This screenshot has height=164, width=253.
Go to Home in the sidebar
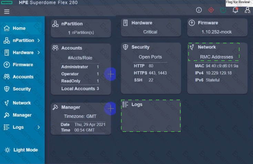[19, 28]
